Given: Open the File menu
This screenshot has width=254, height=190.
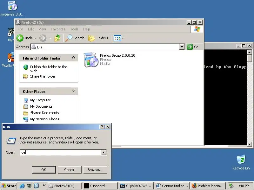Looking at the screenshot, I should (x=20, y=29).
